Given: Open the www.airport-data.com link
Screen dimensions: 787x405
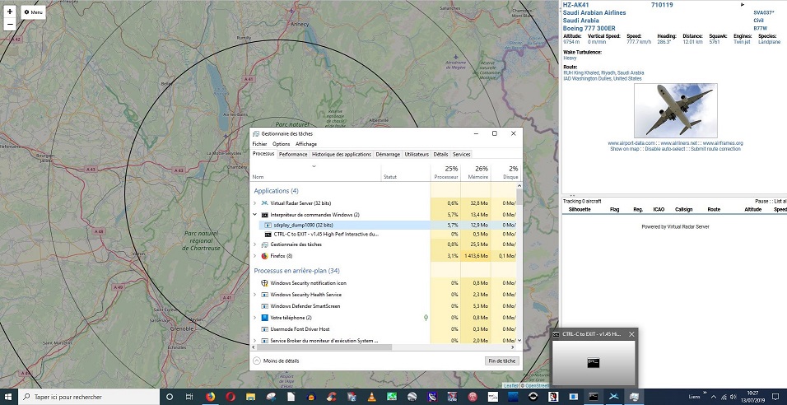Looking at the screenshot, I should pos(631,143).
